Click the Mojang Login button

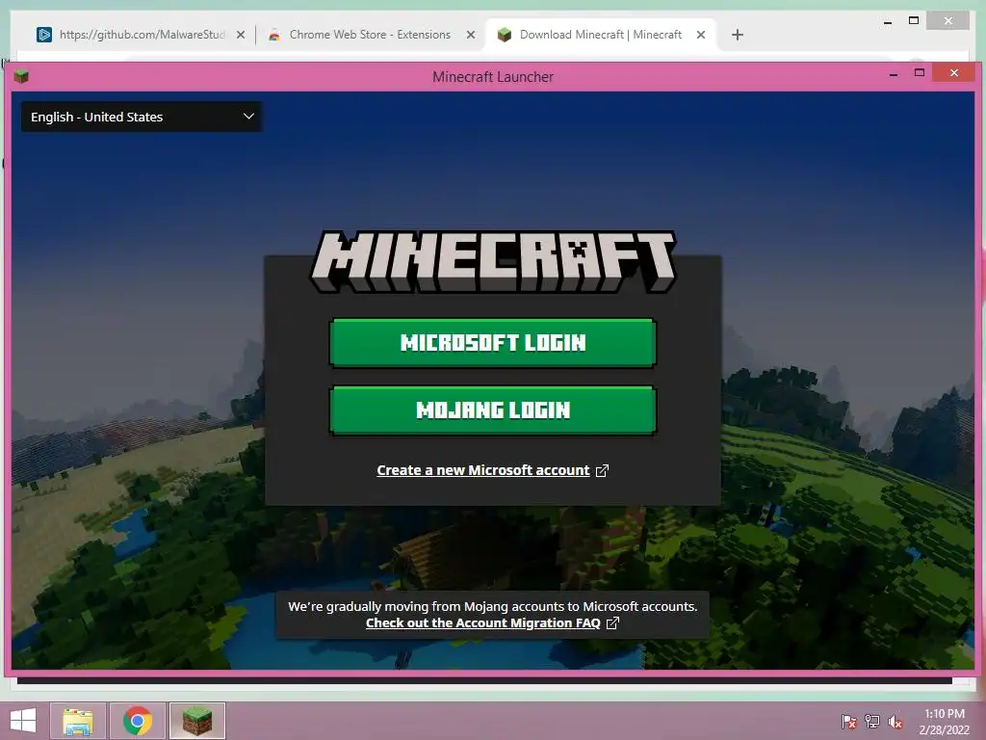(x=492, y=410)
